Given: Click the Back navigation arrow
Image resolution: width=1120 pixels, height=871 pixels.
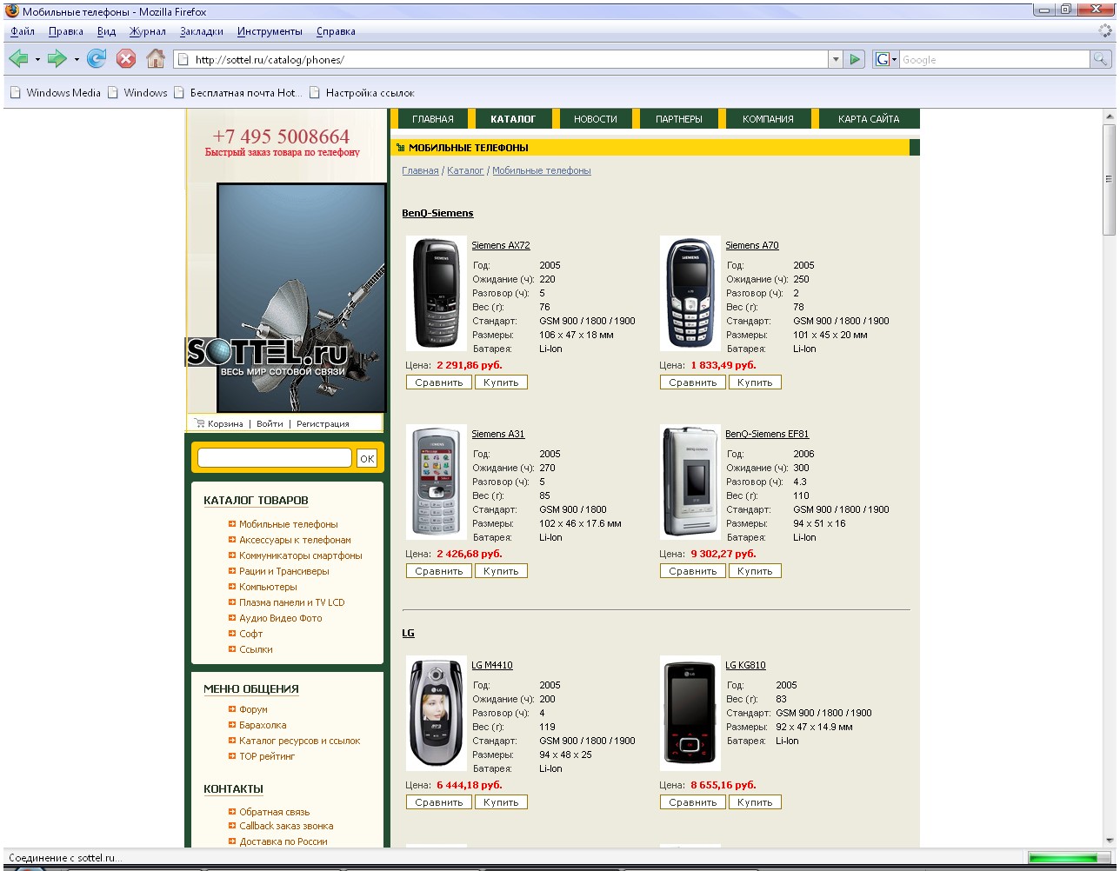Looking at the screenshot, I should (17, 59).
